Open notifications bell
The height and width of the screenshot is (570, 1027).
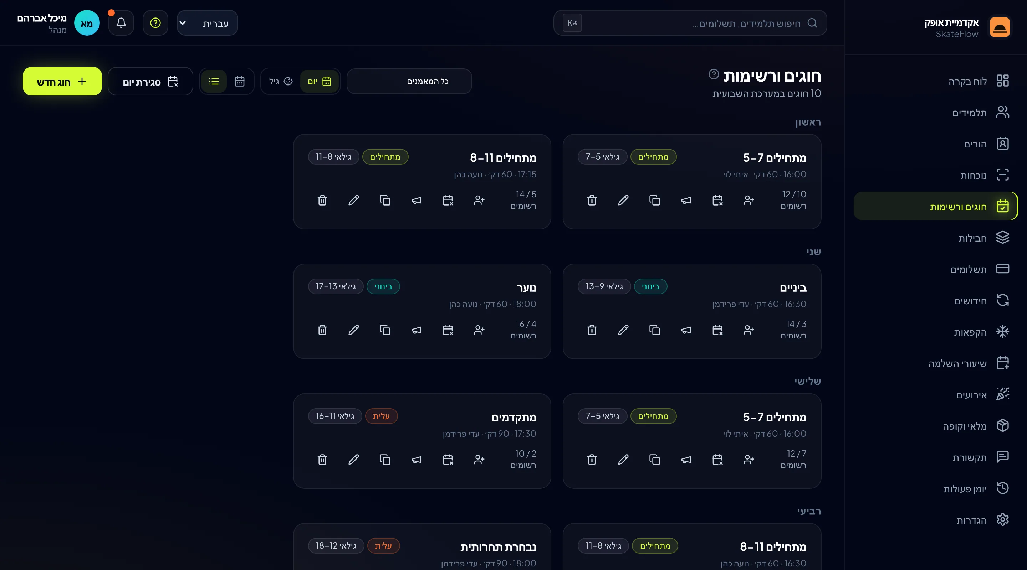121,23
